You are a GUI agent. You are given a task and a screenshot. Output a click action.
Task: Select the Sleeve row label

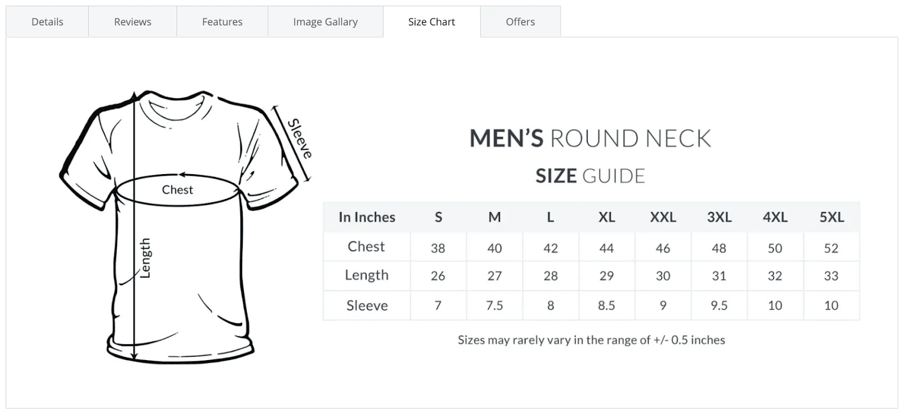click(367, 305)
